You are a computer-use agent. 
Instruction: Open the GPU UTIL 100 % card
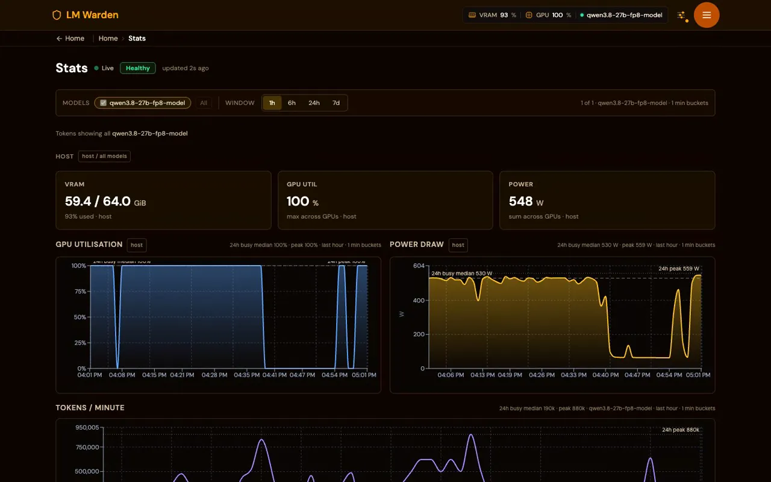[x=385, y=200]
